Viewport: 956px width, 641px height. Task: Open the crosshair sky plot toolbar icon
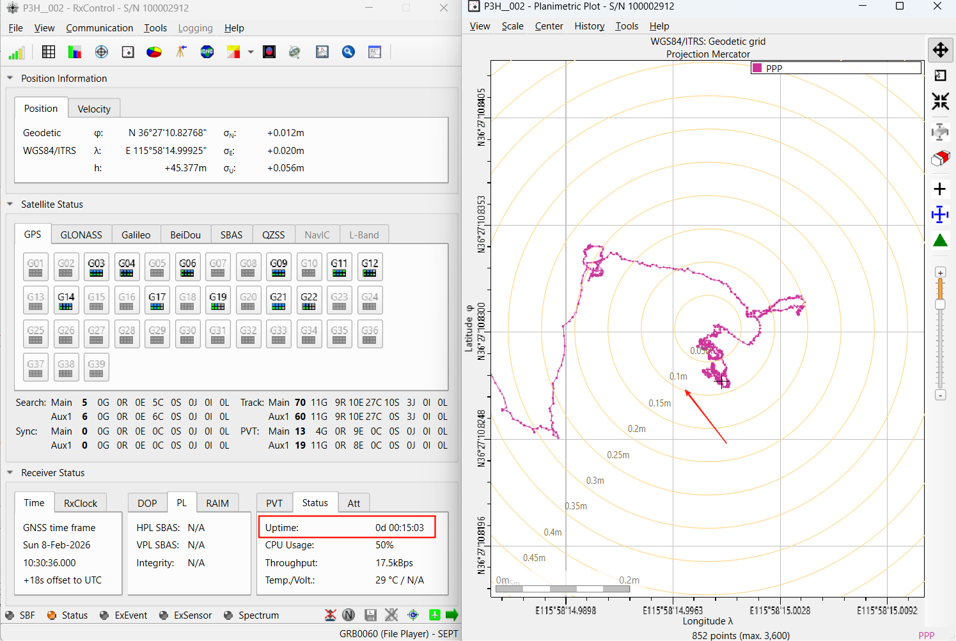coord(102,52)
